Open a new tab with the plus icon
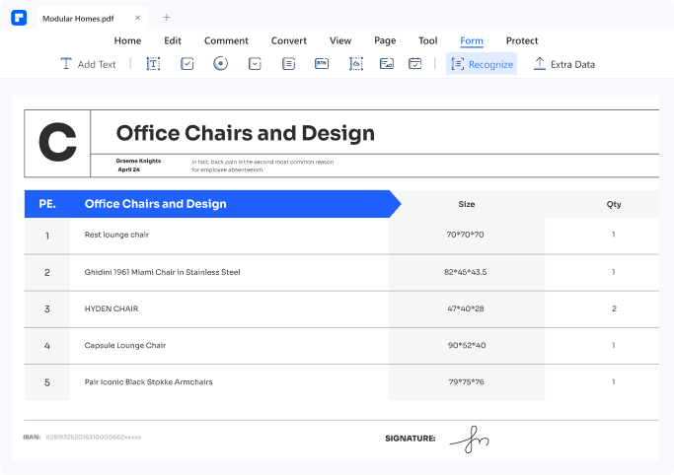Viewport: 674px width, 475px height. [167, 17]
